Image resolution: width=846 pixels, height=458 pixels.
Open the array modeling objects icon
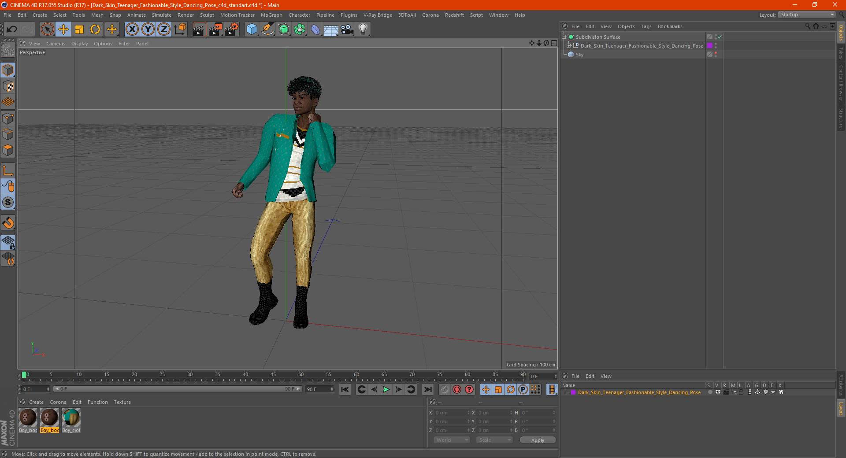pos(300,30)
